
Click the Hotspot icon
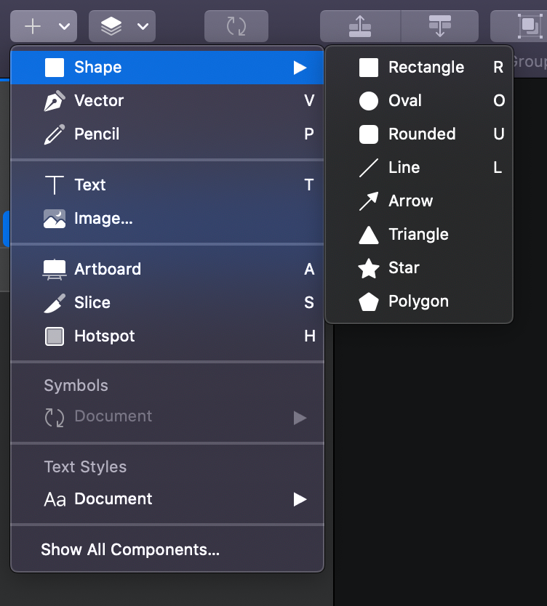(x=55, y=336)
